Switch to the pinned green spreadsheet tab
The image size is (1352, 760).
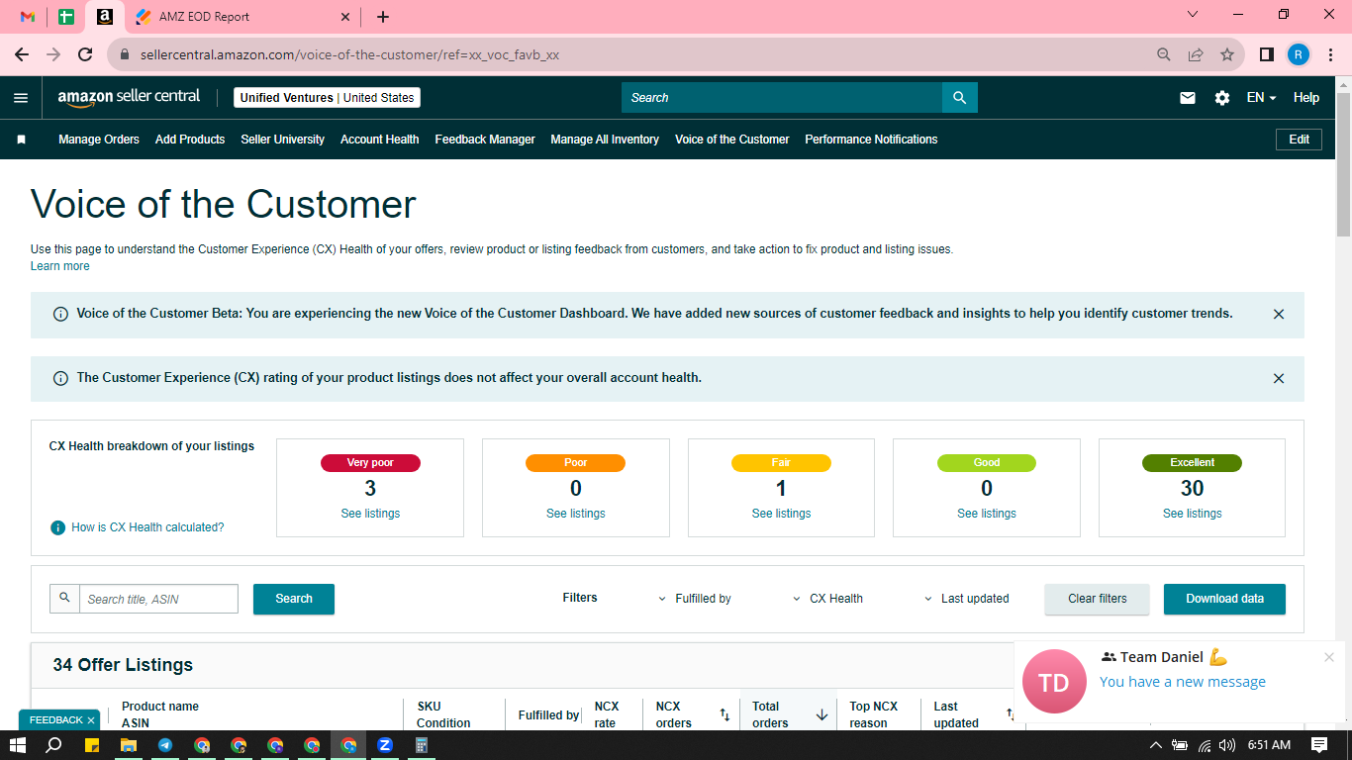(x=66, y=17)
